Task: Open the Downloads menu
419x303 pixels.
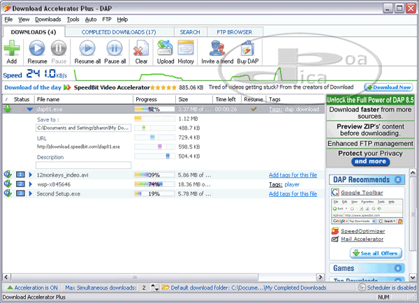Action: pos(47,20)
